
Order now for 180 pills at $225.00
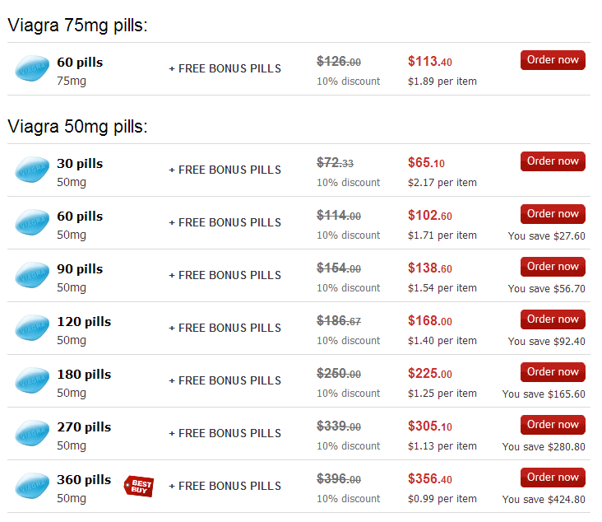[x=553, y=371]
